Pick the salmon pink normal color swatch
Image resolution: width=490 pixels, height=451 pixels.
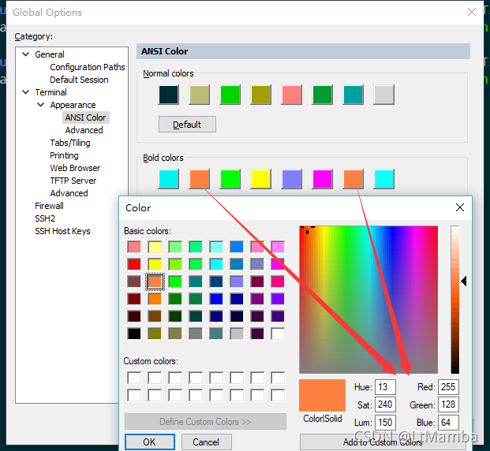[292, 95]
